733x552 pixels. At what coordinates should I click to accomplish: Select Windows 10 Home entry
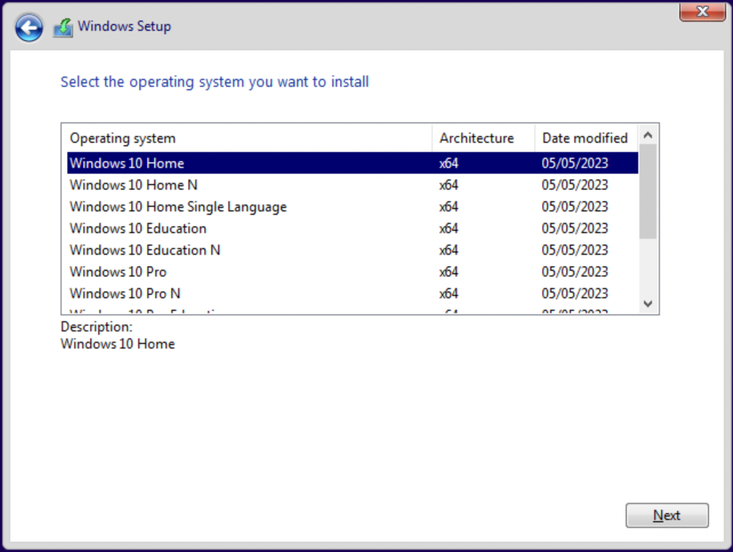127,163
